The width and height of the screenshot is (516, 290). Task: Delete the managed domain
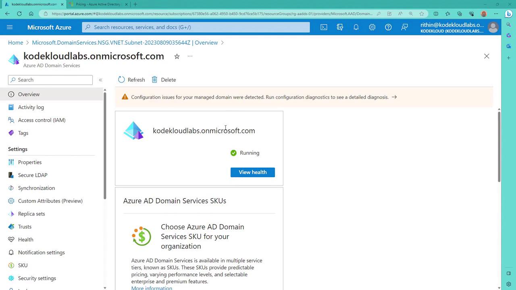pos(164,80)
